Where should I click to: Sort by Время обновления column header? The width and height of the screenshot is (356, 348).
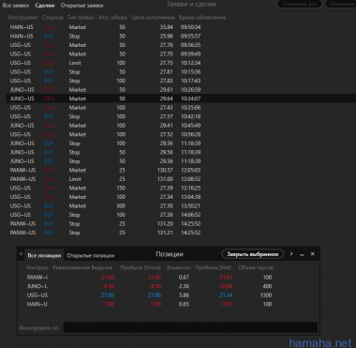(202, 18)
